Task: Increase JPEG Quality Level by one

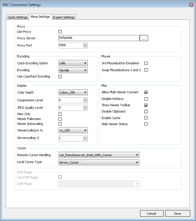Action: 85,106
